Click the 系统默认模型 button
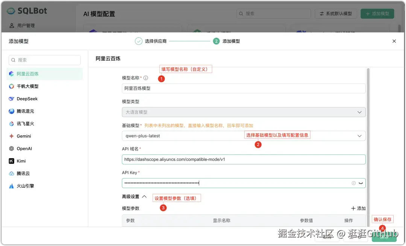406x246 pixels. 336,14
